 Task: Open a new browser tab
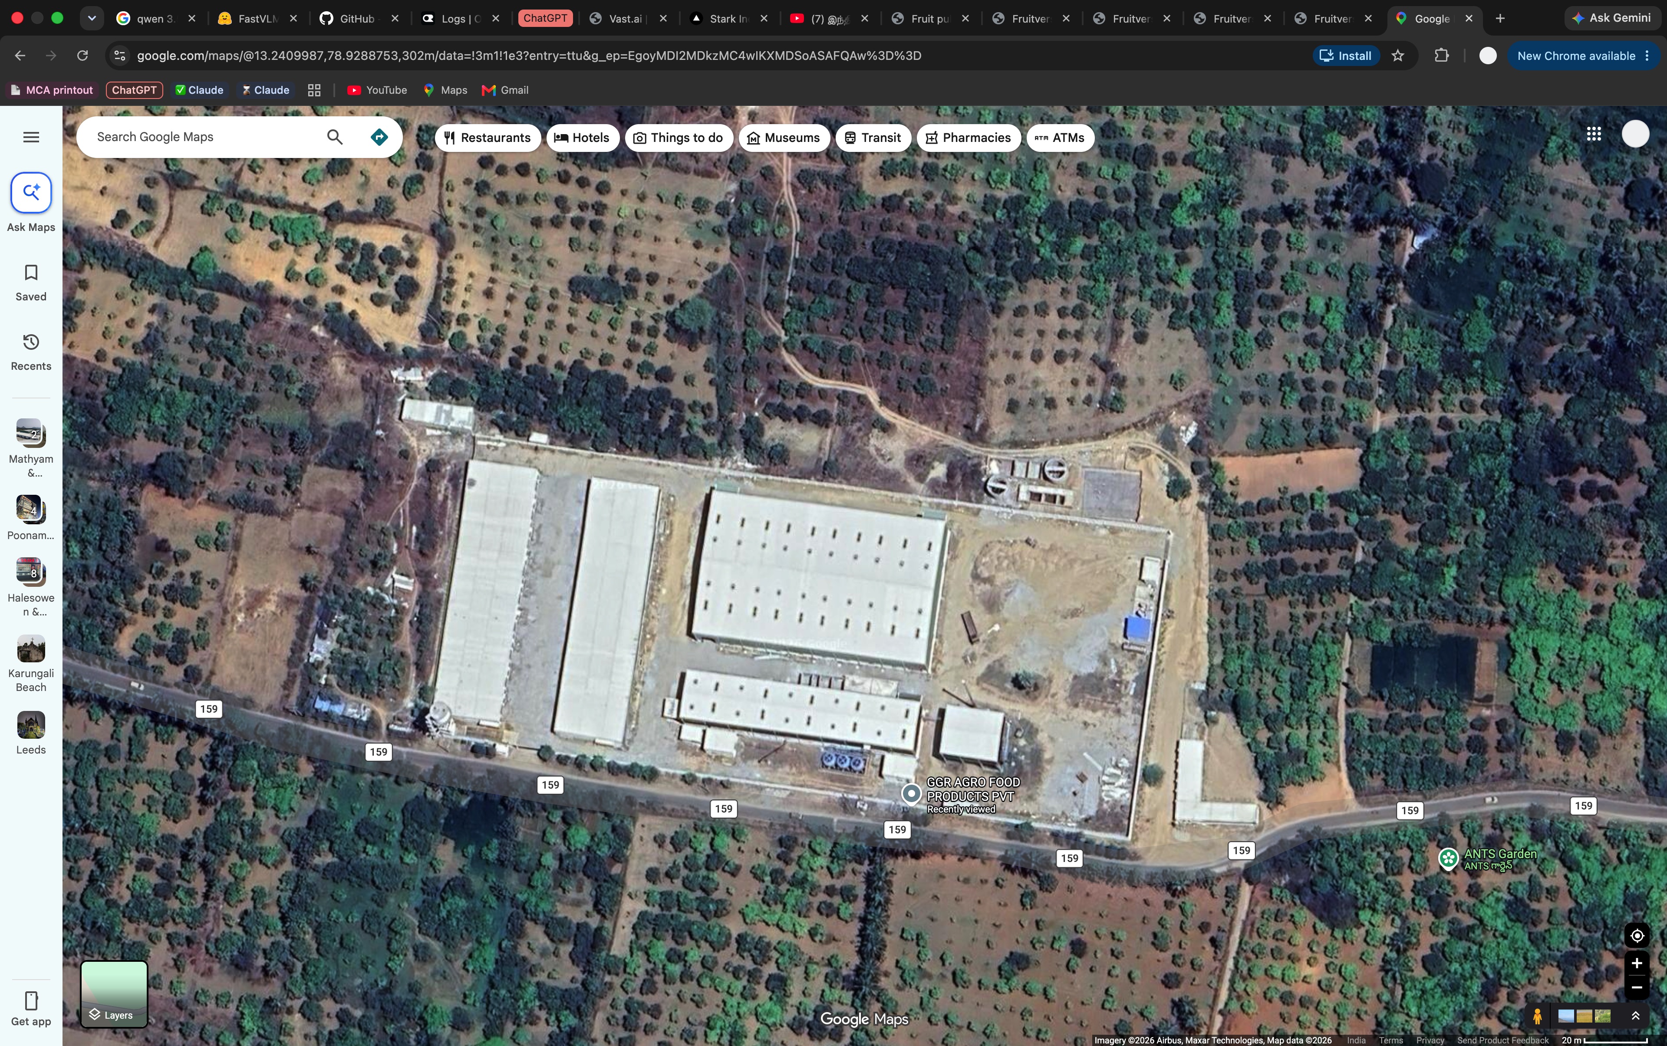(1500, 19)
